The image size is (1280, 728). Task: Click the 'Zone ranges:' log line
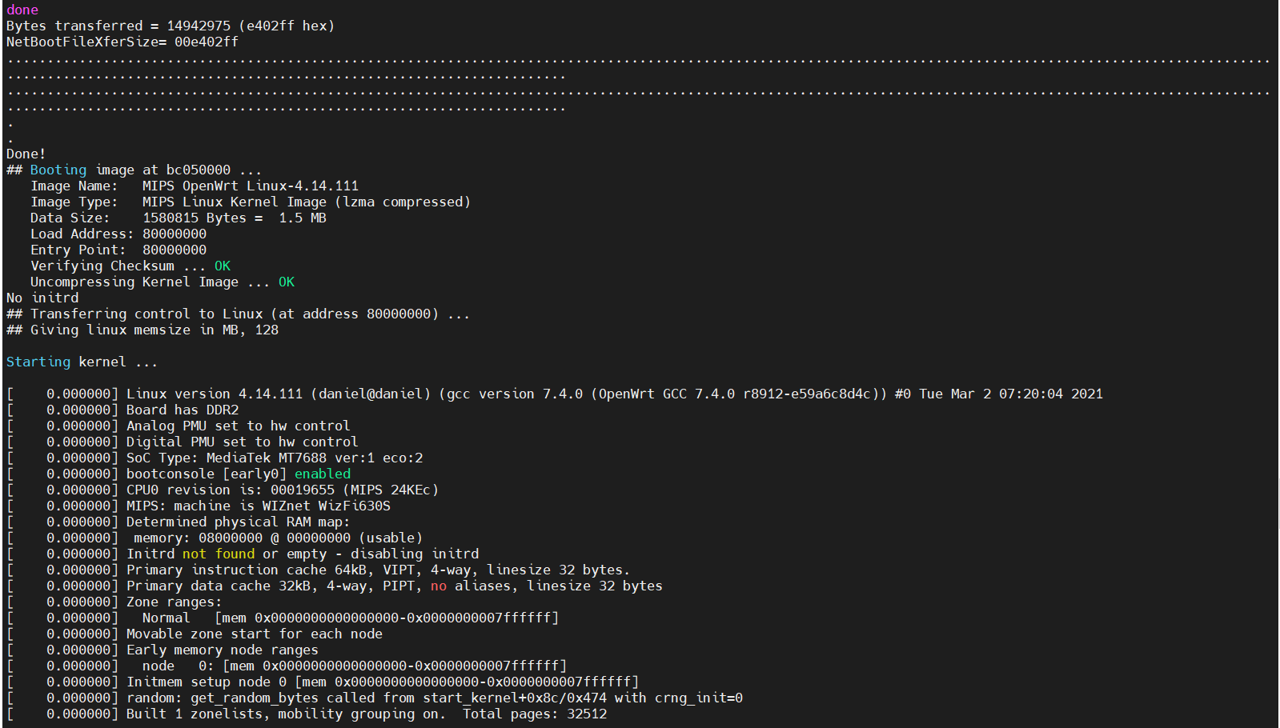click(114, 602)
